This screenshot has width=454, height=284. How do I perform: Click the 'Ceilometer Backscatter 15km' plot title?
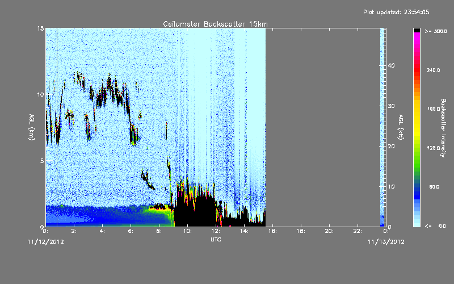coord(215,24)
